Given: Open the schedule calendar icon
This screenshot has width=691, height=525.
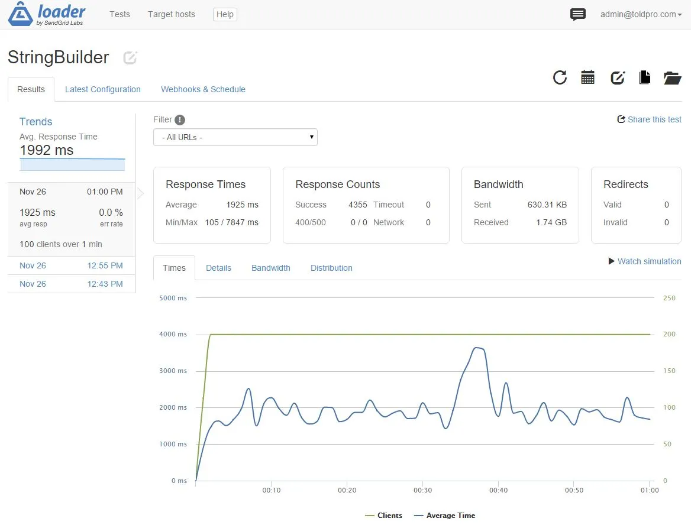Looking at the screenshot, I should tap(587, 77).
